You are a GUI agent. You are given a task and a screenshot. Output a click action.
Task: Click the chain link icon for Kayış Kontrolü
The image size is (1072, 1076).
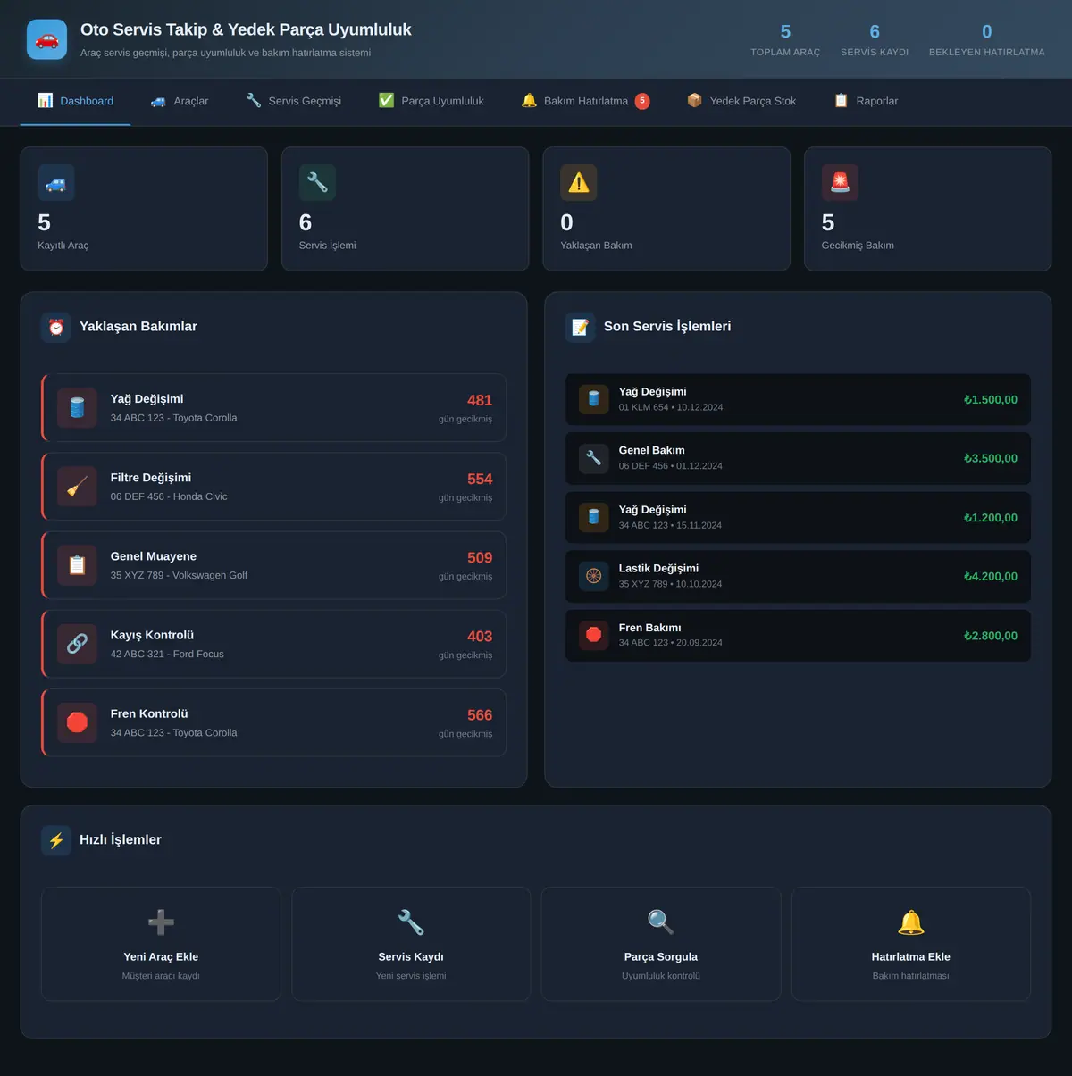pos(78,644)
